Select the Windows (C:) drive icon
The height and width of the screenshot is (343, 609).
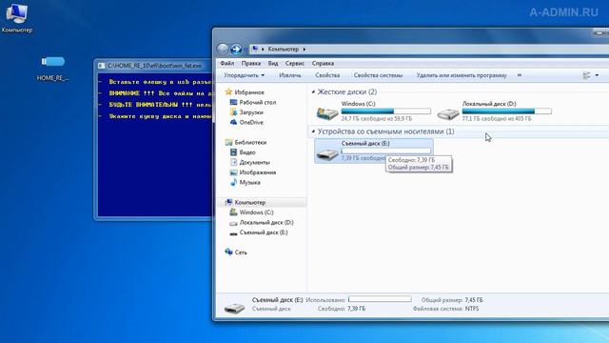click(x=327, y=112)
